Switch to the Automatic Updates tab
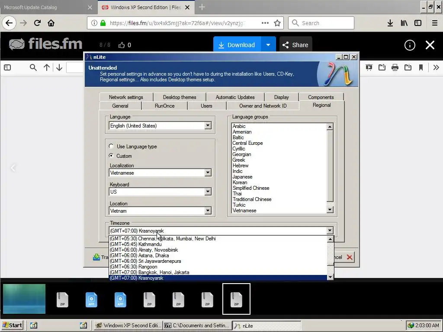This screenshot has width=443, height=332. click(x=235, y=97)
